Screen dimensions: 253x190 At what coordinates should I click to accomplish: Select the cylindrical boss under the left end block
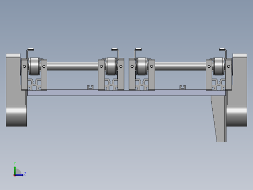[16, 116]
